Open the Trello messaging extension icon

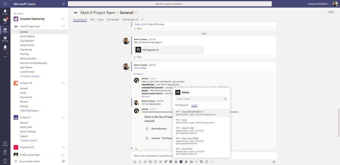176,162
